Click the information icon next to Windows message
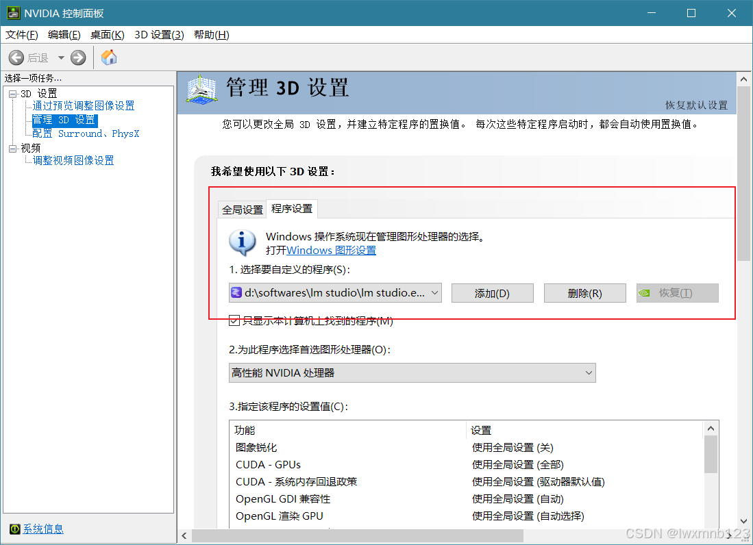Image resolution: width=753 pixels, height=545 pixels. 242,242
